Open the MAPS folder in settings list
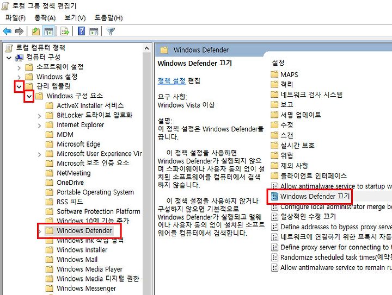 [x=285, y=74]
